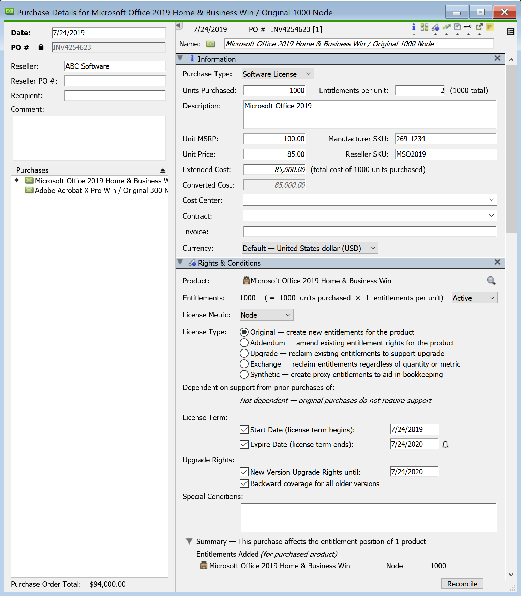
Task: Click the yellow sticky note icon
Action: coord(490,27)
